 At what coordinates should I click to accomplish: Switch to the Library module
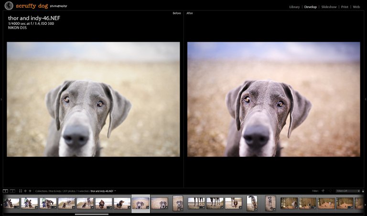click(x=294, y=7)
